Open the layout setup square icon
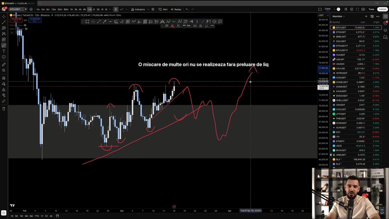This screenshot has width=389, height=219. [x=320, y=9]
